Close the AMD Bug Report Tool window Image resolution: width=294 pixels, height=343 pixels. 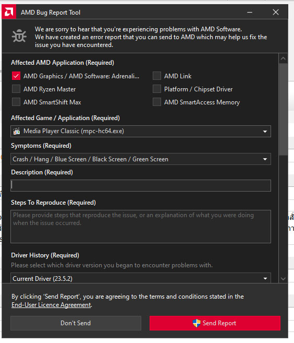click(x=276, y=12)
